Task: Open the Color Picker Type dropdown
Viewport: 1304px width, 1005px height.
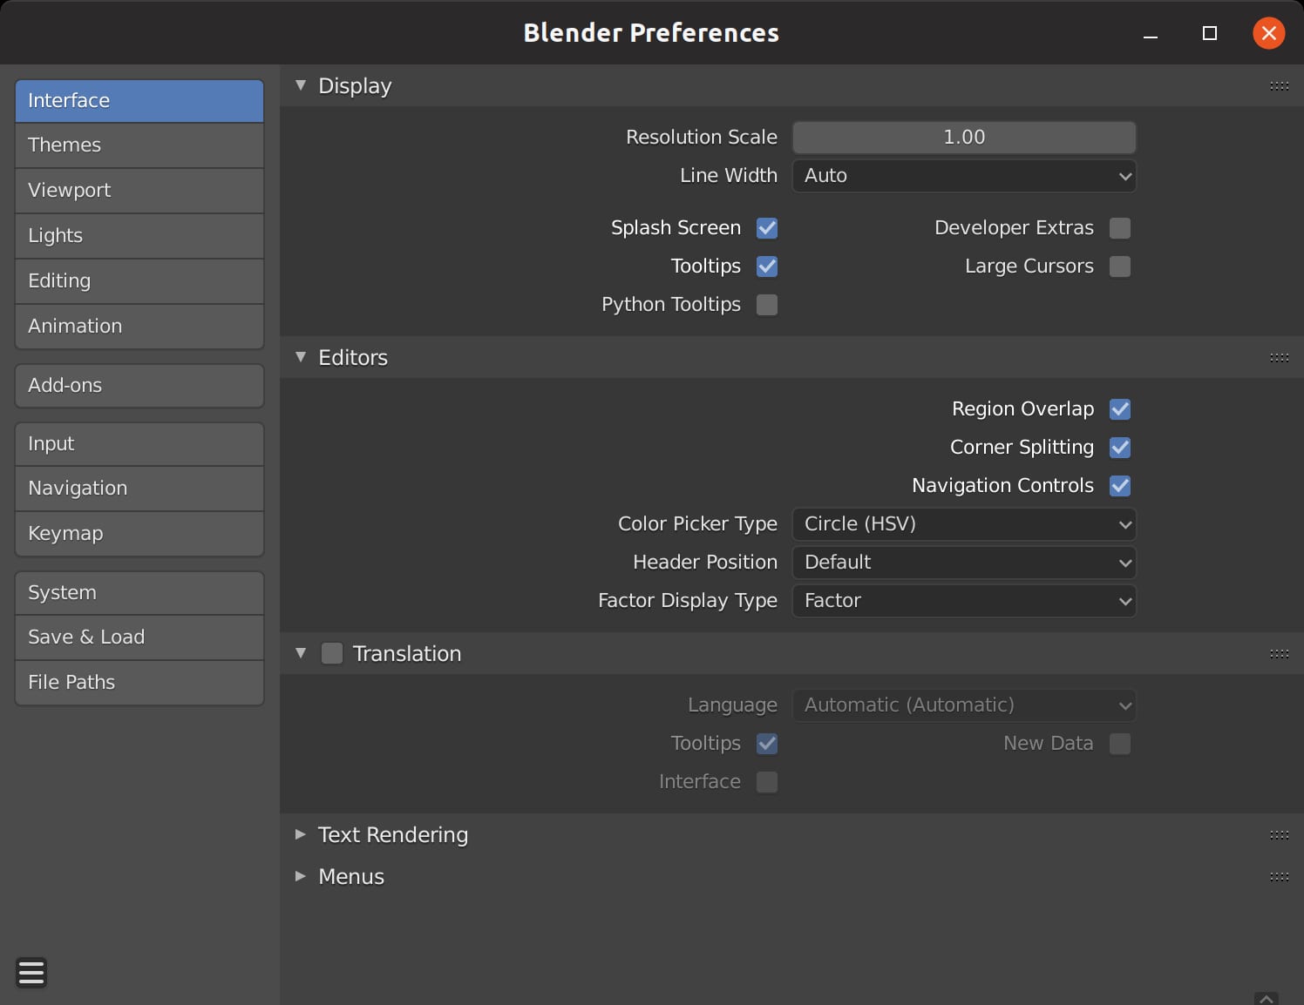Action: click(x=964, y=524)
